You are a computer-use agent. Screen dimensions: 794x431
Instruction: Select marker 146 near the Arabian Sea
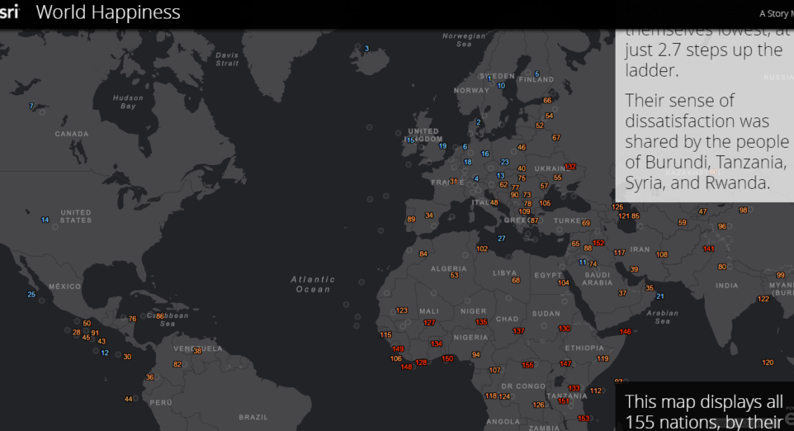(x=625, y=331)
